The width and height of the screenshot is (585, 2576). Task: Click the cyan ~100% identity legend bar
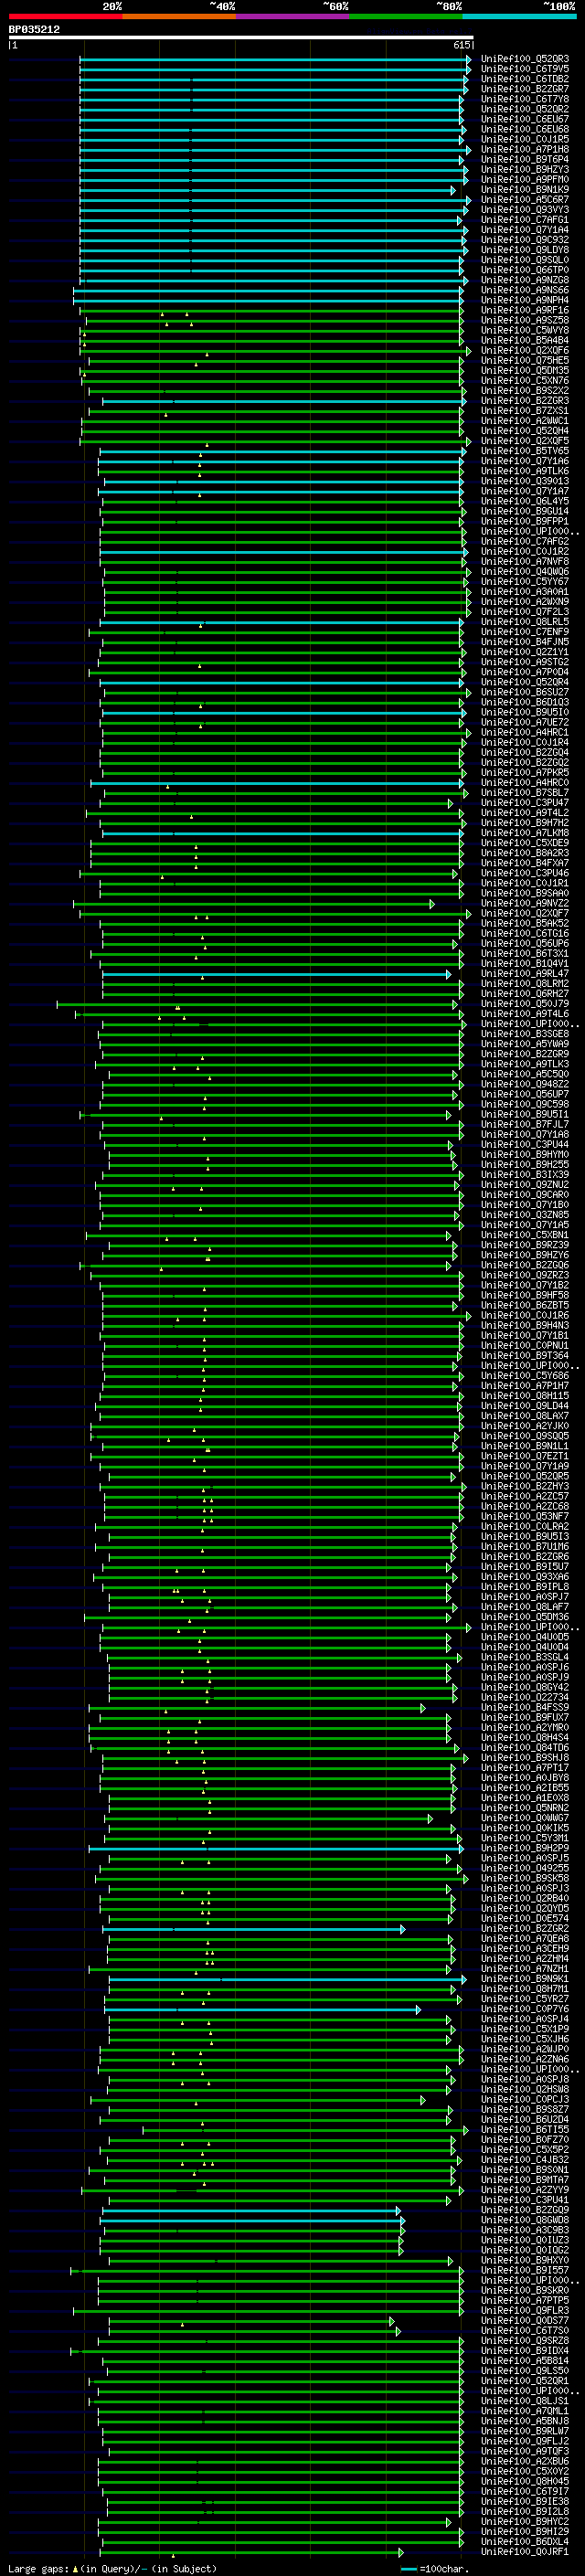tap(519, 16)
